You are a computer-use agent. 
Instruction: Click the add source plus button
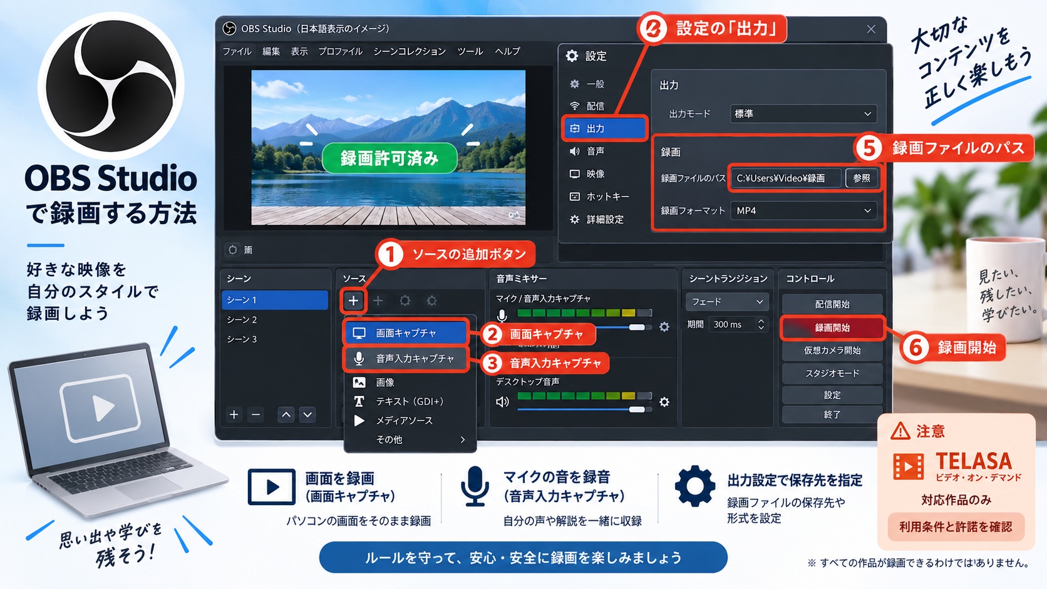click(353, 300)
